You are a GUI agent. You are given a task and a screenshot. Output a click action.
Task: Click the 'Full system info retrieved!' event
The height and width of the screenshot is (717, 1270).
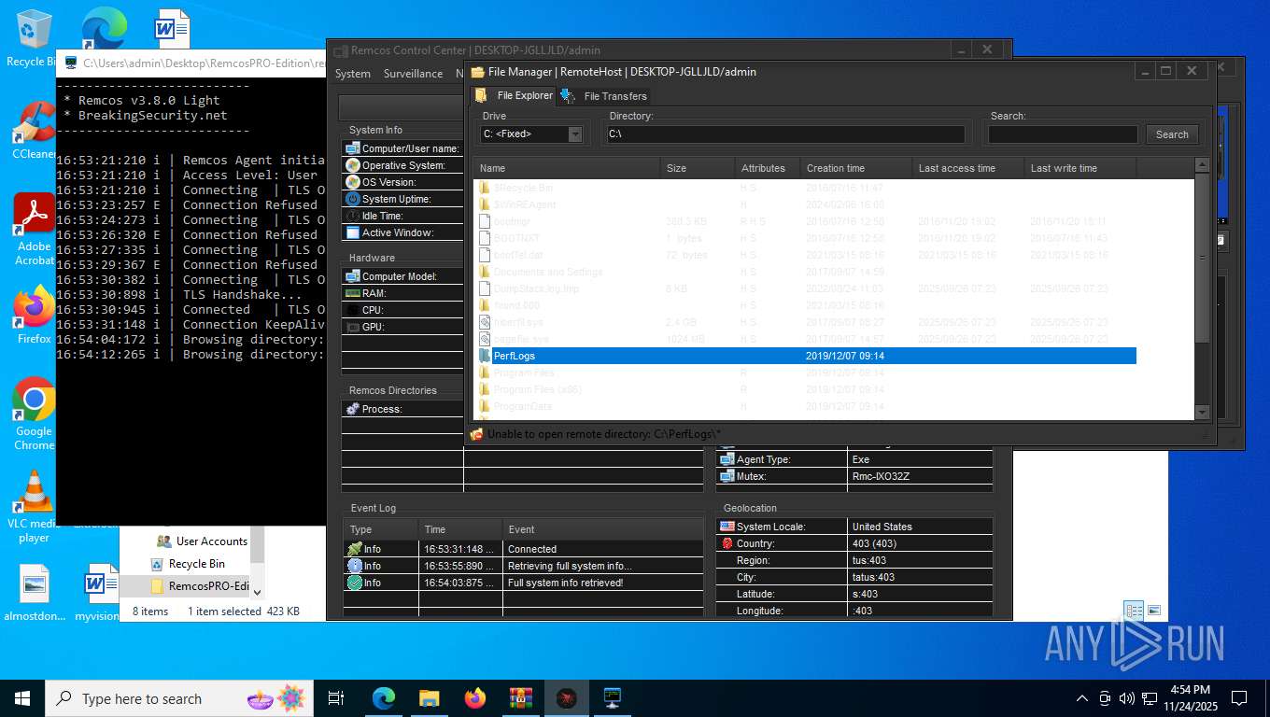565,583
